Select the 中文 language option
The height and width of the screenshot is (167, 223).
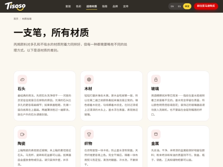(187, 6)
